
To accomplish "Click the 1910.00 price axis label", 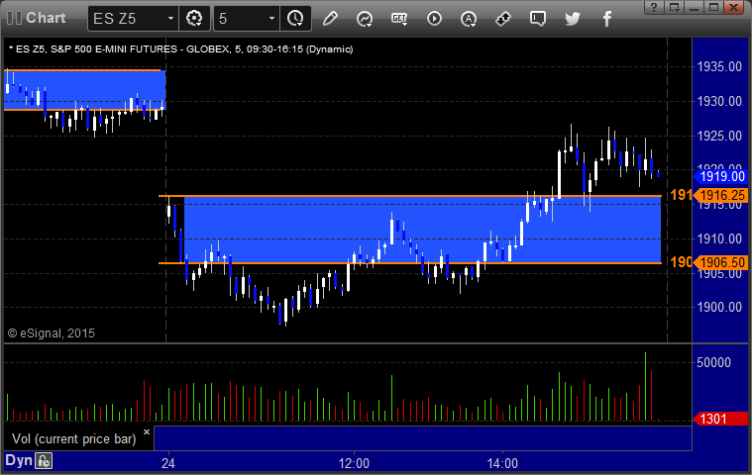I will (719, 238).
